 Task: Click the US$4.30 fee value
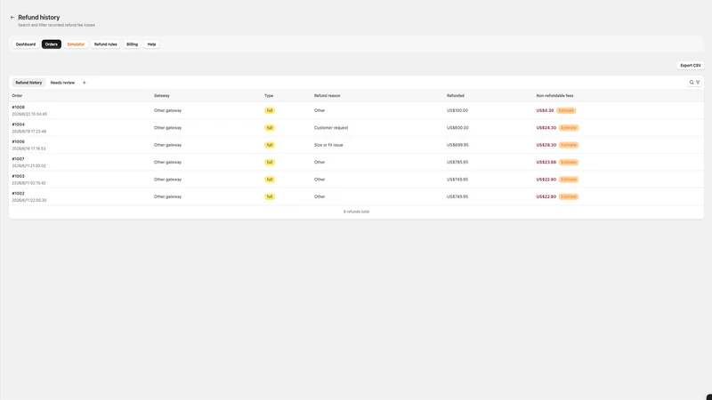545,110
